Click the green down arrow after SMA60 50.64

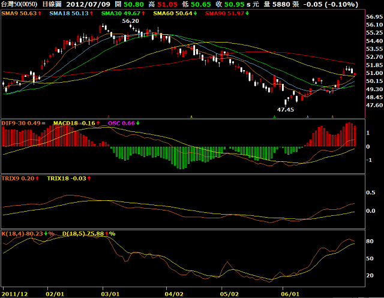195,13
